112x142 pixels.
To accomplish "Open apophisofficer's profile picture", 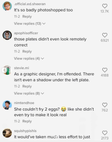I will tap(7, 35).
